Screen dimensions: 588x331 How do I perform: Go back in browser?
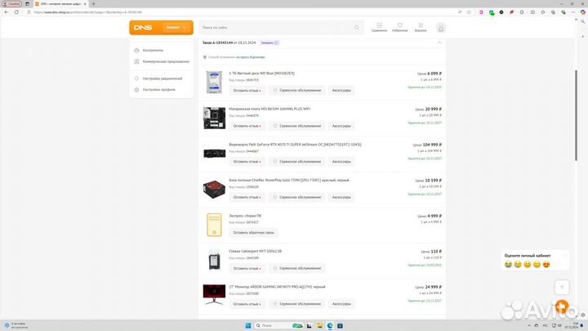coord(7,12)
